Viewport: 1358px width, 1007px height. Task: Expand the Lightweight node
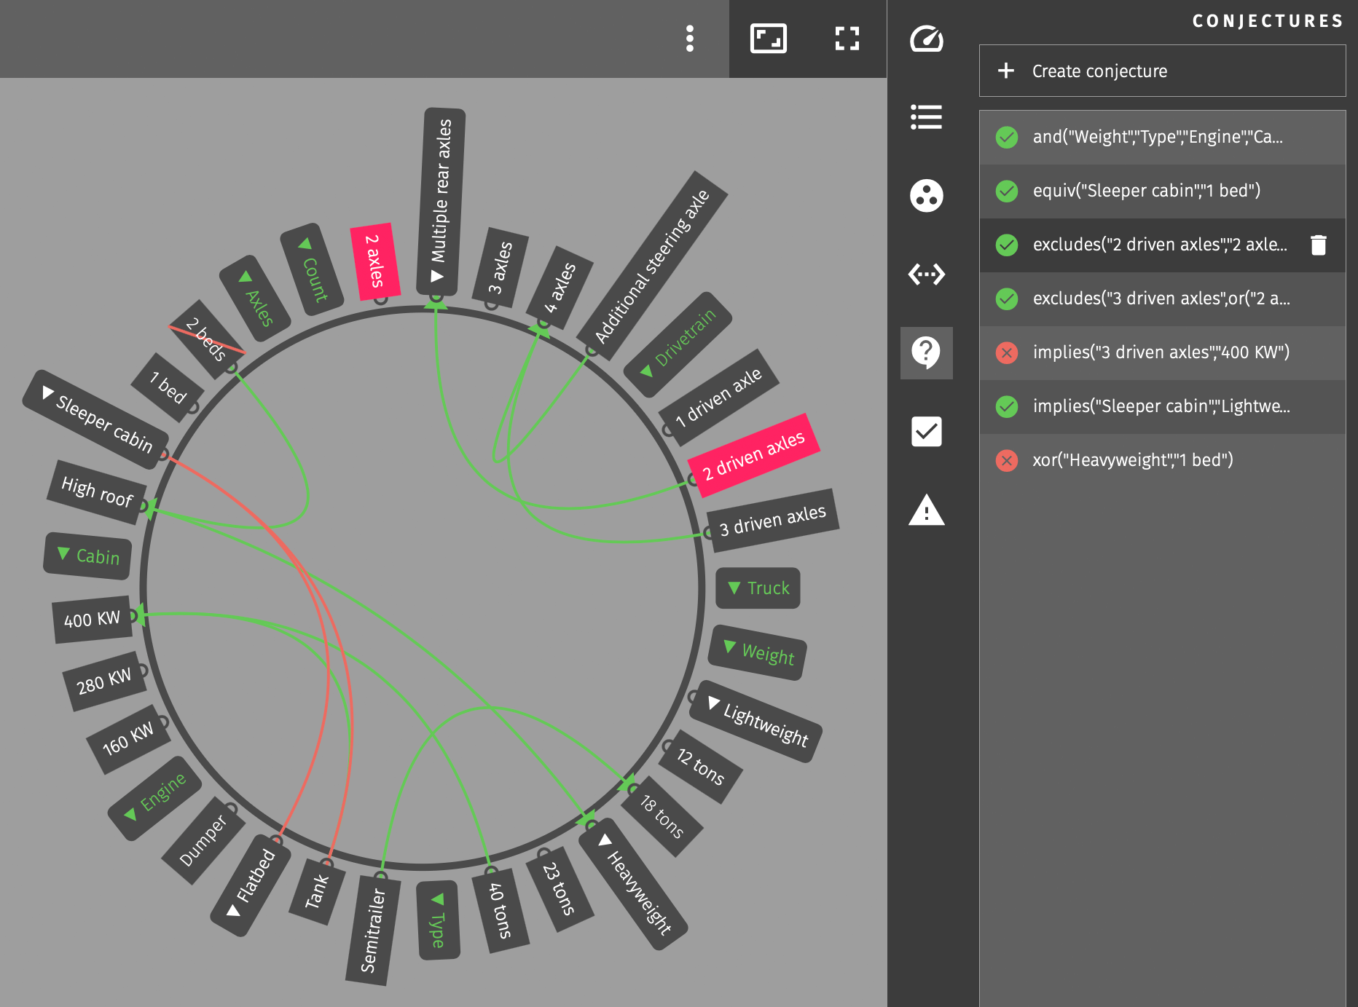tap(755, 722)
